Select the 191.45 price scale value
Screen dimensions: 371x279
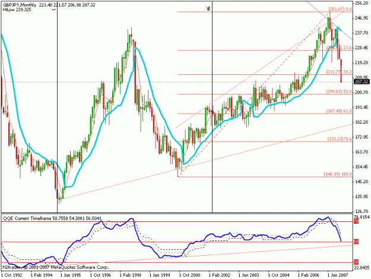click(x=362, y=107)
